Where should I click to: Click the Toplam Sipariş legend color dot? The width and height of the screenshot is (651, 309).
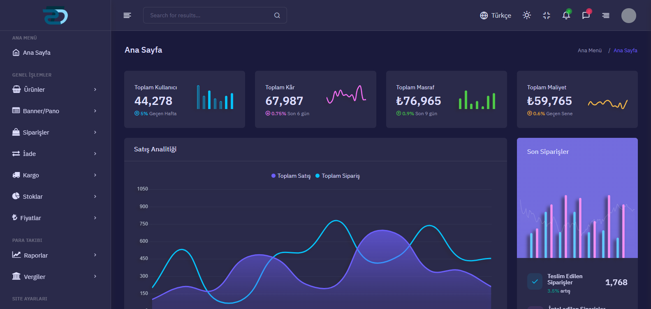pos(317,176)
